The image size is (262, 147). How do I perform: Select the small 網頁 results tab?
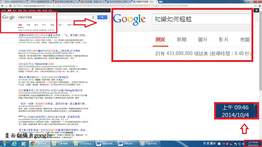[x=20, y=25]
